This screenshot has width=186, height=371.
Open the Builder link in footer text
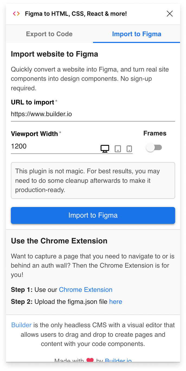pos(21,325)
